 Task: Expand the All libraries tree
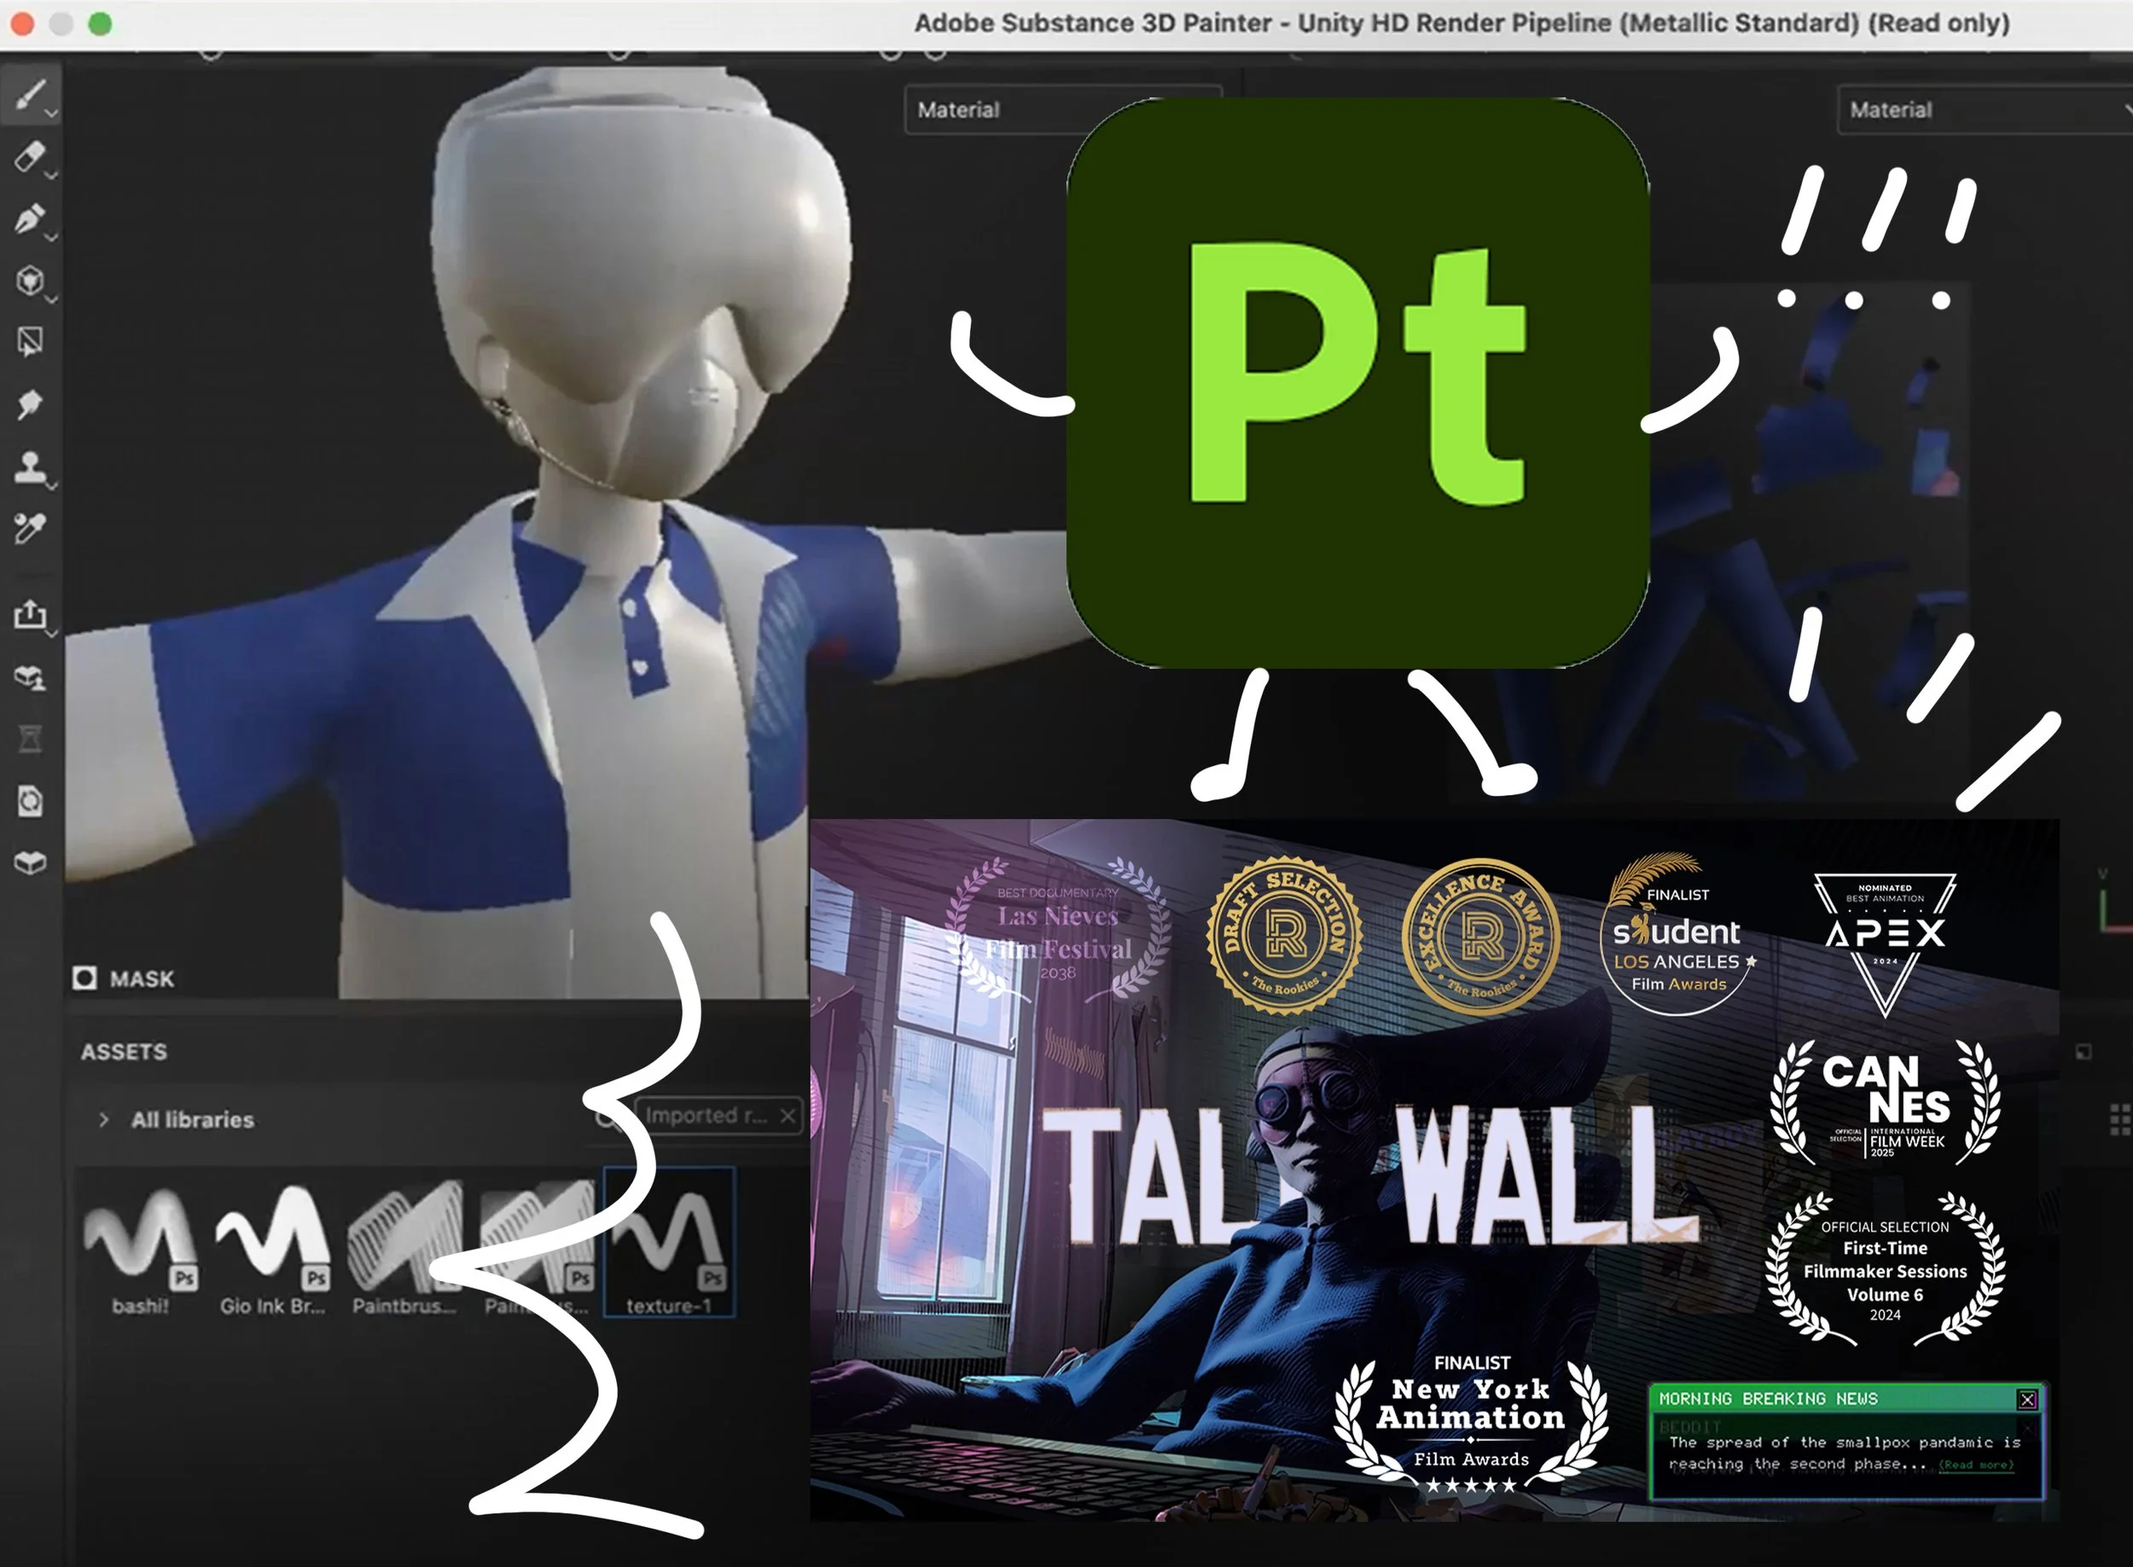point(104,1119)
